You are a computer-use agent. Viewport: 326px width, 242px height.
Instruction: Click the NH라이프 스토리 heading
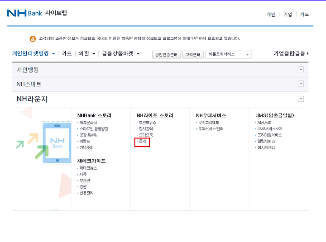[x=155, y=115]
